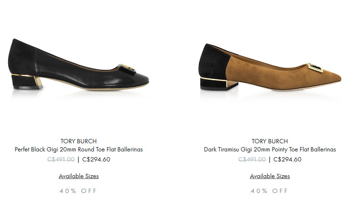Click the C$294.60 price under tiramisu ballerinas
This screenshot has width=348, height=203.
coord(287,160)
